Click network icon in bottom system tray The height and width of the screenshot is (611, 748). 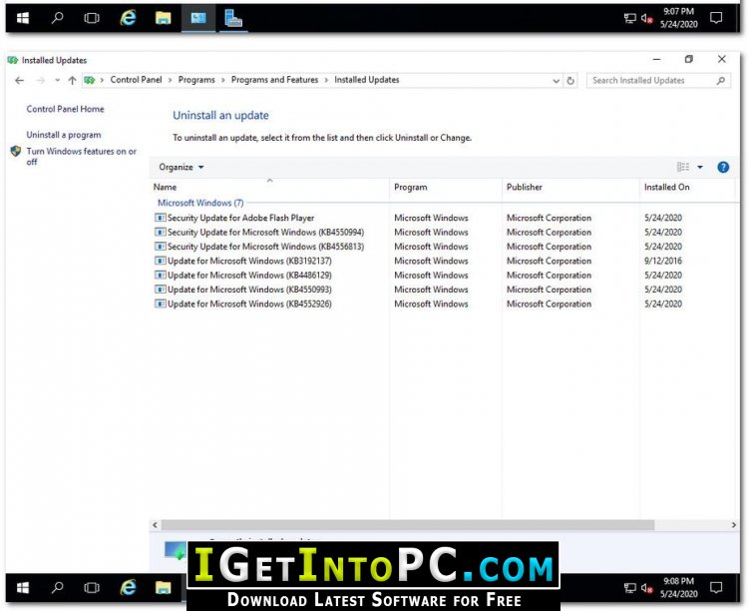[629, 588]
